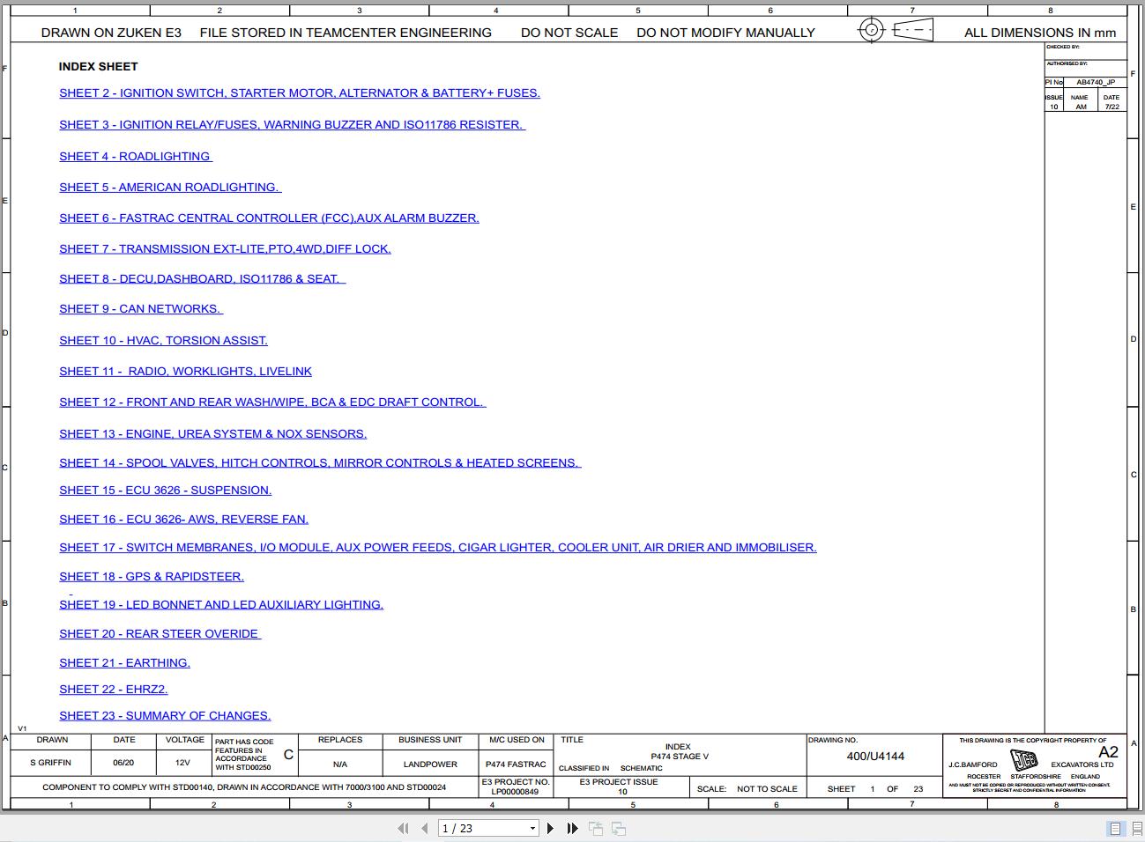Open Sheet 4 Roadlighting link
The width and height of the screenshot is (1145, 842).
(x=136, y=157)
